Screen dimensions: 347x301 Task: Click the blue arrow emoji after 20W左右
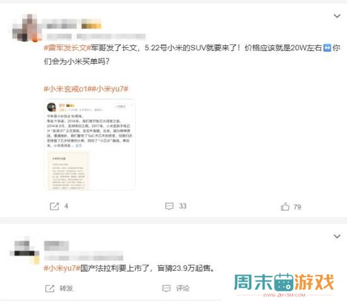click(327, 48)
